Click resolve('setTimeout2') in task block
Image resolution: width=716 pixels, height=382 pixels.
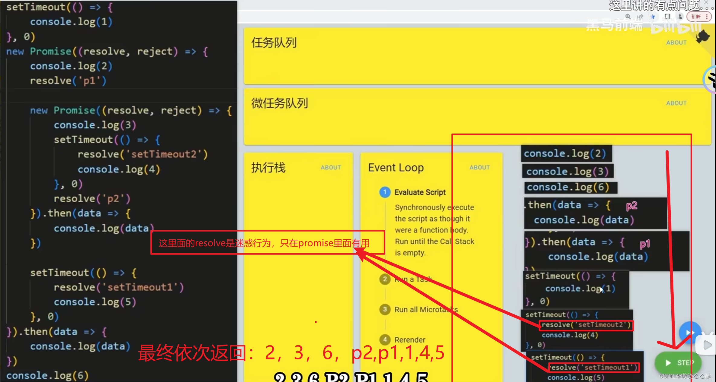[586, 325]
